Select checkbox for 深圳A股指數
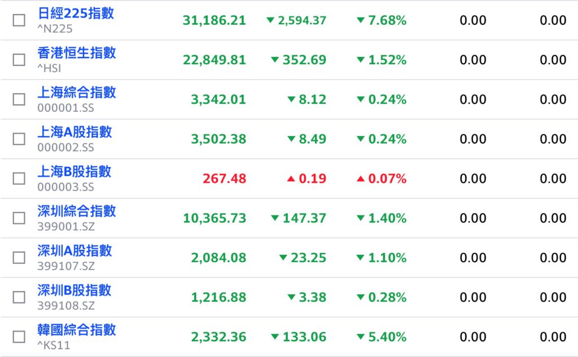 19,258
